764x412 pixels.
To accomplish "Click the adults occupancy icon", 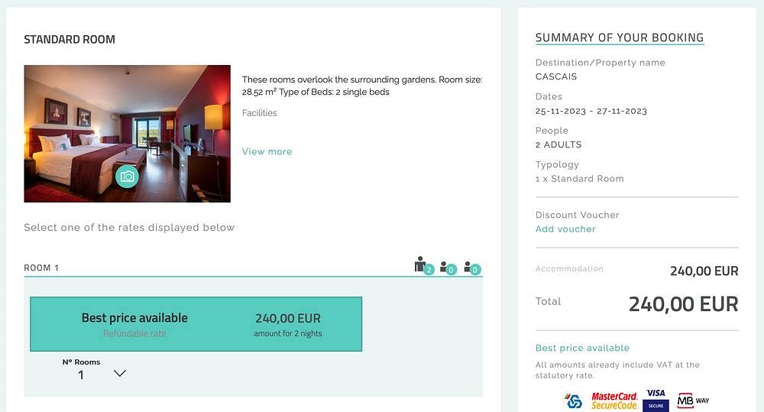I will (423, 266).
